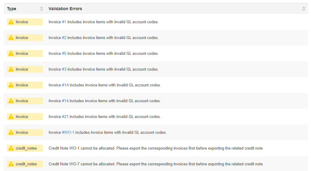Screen dimensions: 311x171
Task: Click warning icon beside Invoice #1 row
Action: click(x=11, y=22)
